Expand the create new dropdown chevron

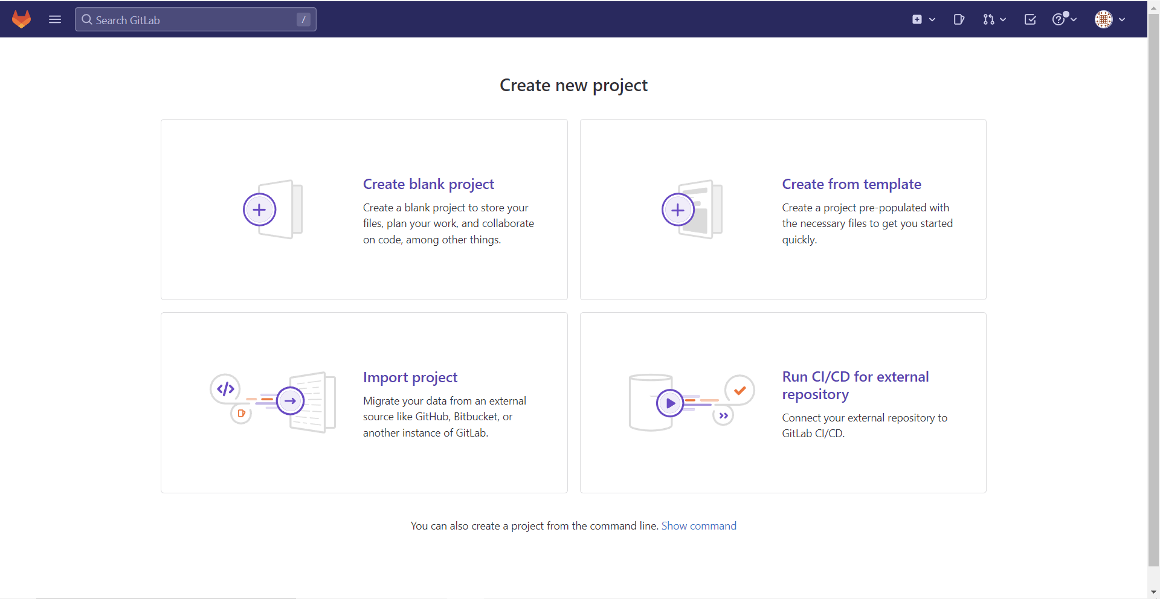[x=932, y=19]
